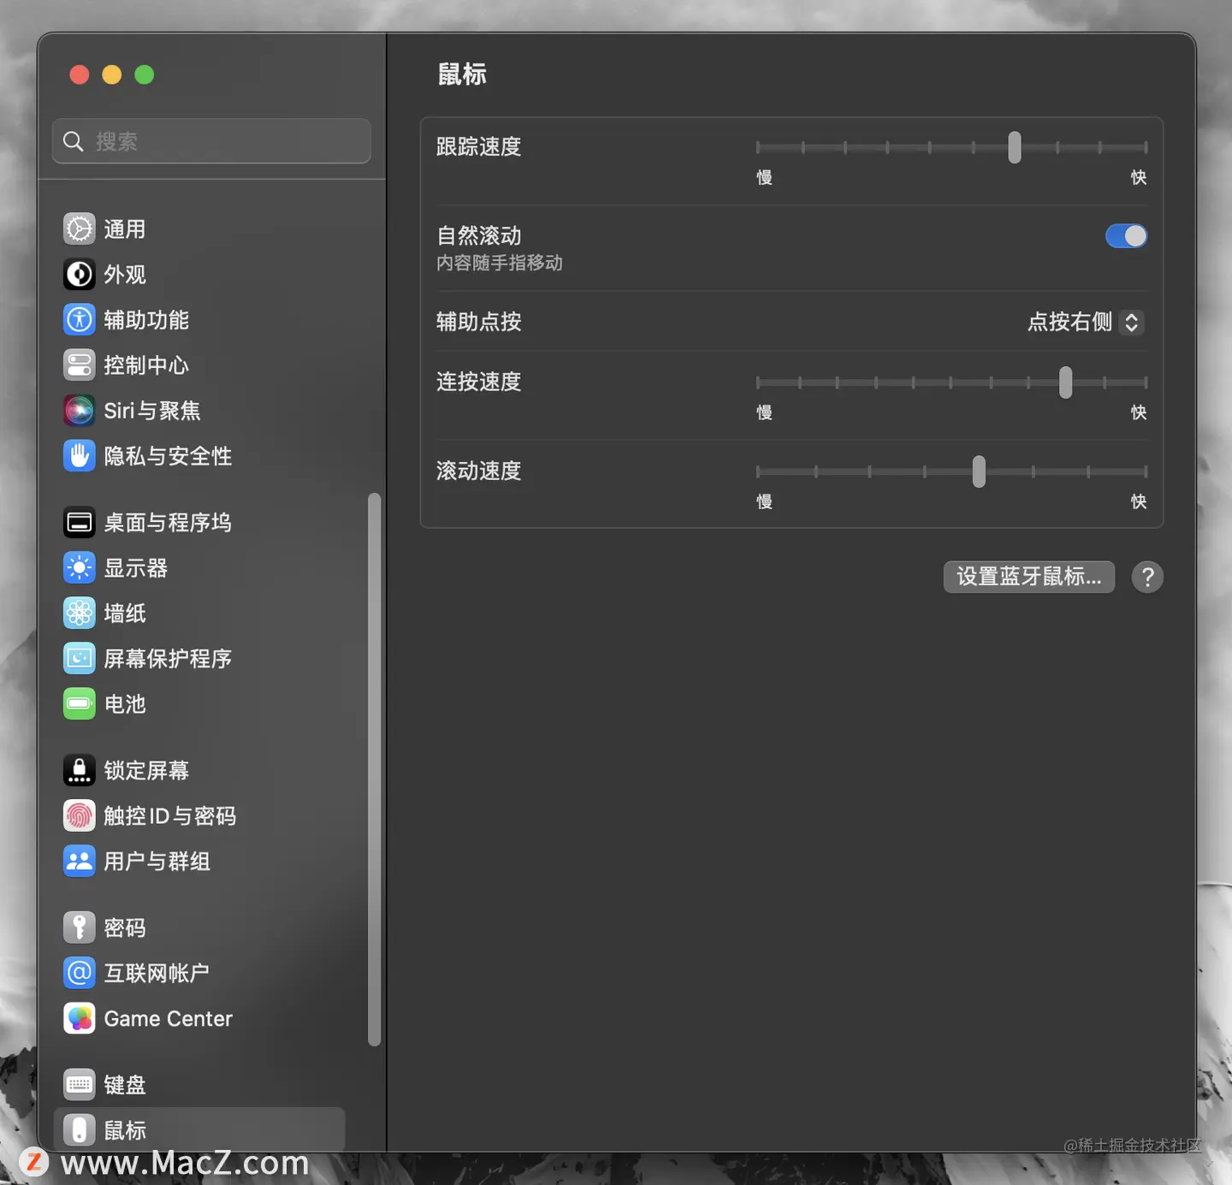Image resolution: width=1232 pixels, height=1185 pixels.
Task: Select 鼠标 in the sidebar
Action: click(x=199, y=1129)
